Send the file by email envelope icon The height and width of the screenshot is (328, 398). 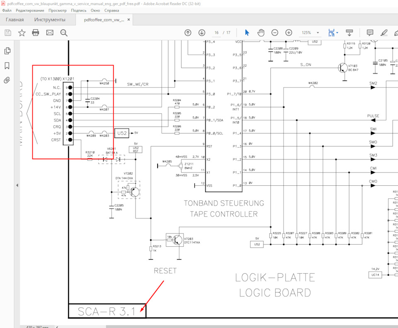coord(50,33)
